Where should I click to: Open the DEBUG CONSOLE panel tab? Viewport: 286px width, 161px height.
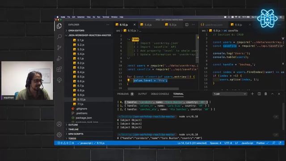pyautogui.click(x=160, y=94)
